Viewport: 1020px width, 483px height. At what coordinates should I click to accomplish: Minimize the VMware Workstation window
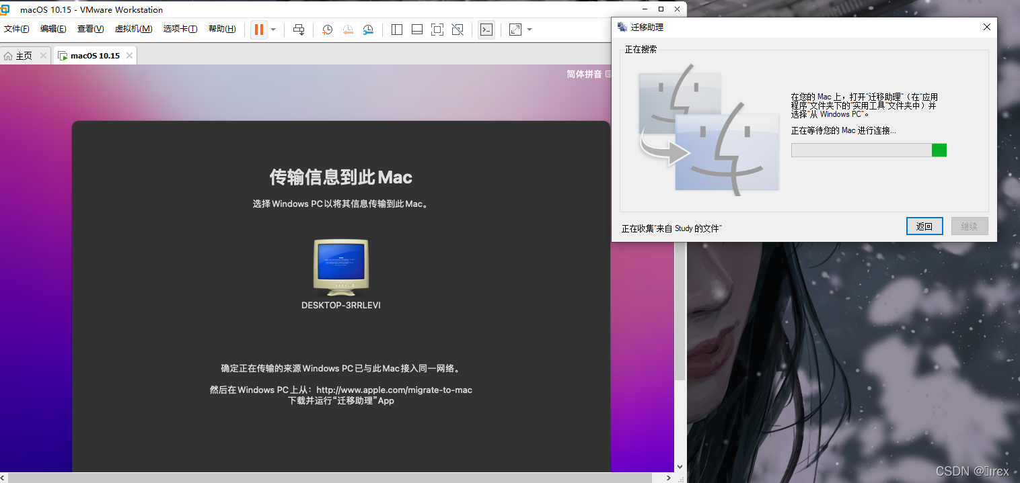click(644, 9)
